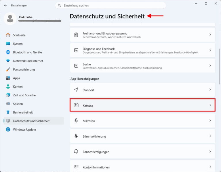Open Diagnose und Feedback title

[x=99, y=49]
